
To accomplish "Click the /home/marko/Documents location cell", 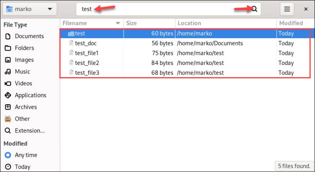I will (210, 43).
